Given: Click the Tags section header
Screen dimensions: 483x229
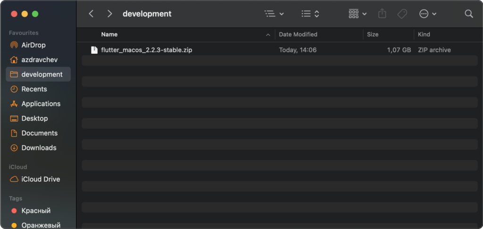Looking at the screenshot, I should pyautogui.click(x=15, y=198).
